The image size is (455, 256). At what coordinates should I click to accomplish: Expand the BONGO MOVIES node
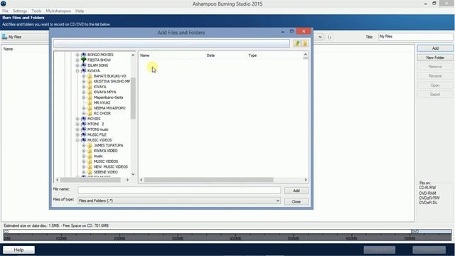tap(77, 55)
